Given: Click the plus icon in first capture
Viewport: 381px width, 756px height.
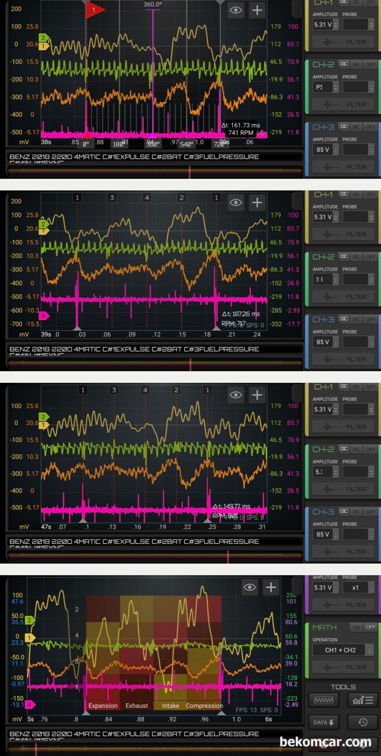Looking at the screenshot, I should pyautogui.click(x=257, y=10).
